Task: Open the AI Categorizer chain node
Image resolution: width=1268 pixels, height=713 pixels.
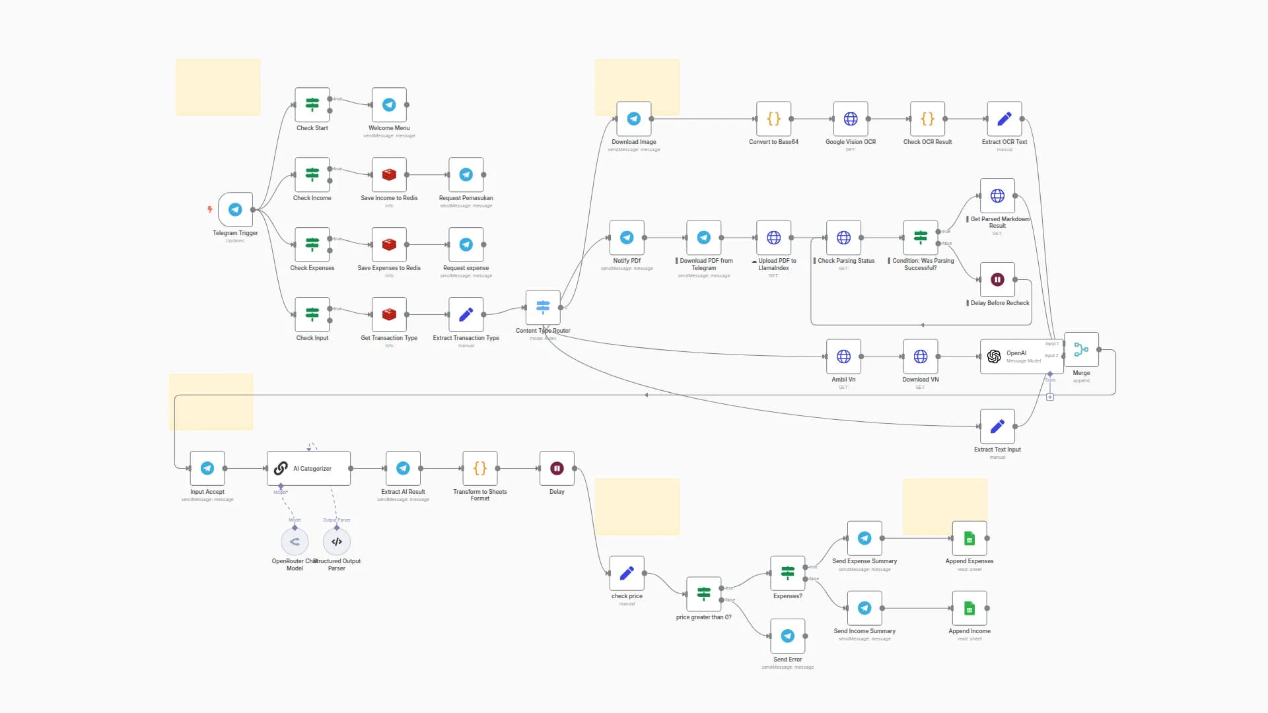Action: point(308,469)
